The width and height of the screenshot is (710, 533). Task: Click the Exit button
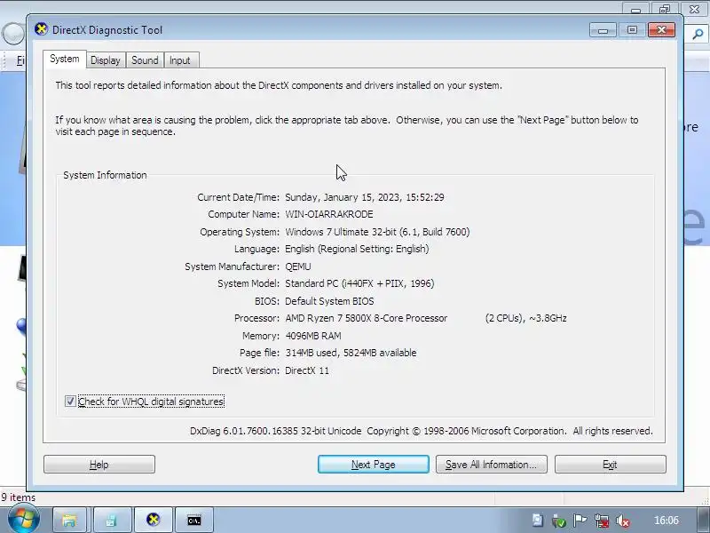point(611,465)
